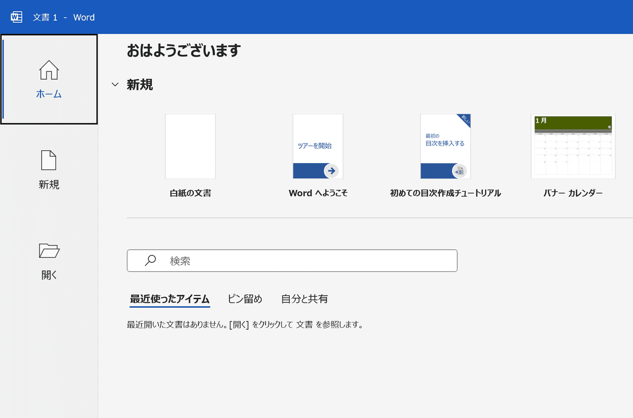Click the 新規 section heading text

[x=140, y=84]
